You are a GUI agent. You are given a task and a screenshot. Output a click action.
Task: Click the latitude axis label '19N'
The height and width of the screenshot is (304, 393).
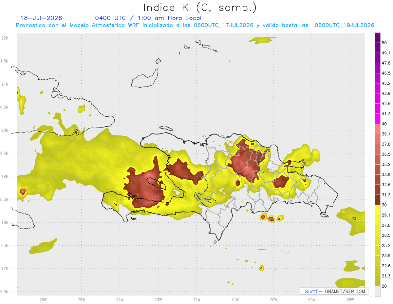pyautogui.click(x=5, y=176)
